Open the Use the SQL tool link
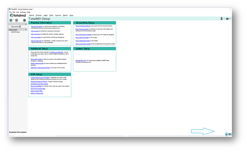Image resolution: width=247 pixels, height=152 pixels. pyautogui.click(x=81, y=60)
